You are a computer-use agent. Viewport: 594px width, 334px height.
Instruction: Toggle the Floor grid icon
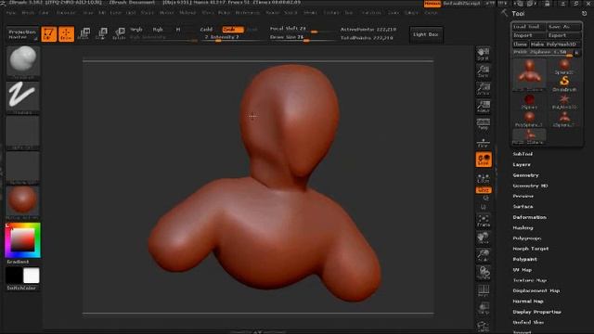(483, 142)
